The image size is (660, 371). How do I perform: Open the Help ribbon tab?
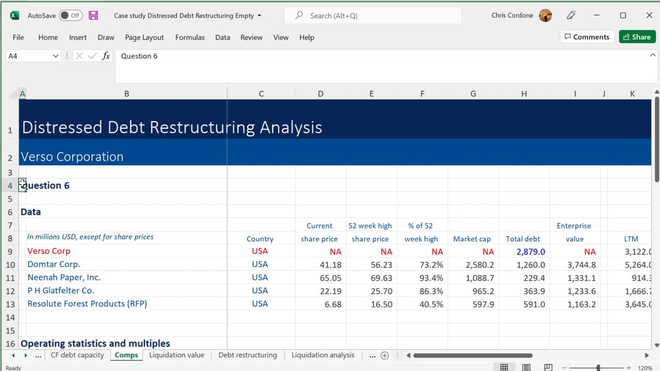point(306,37)
